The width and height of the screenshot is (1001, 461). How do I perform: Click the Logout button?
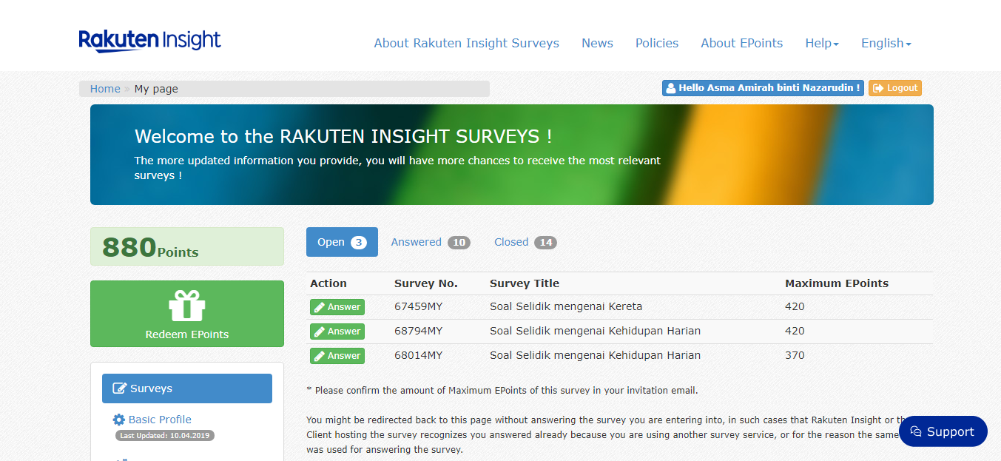tap(895, 88)
